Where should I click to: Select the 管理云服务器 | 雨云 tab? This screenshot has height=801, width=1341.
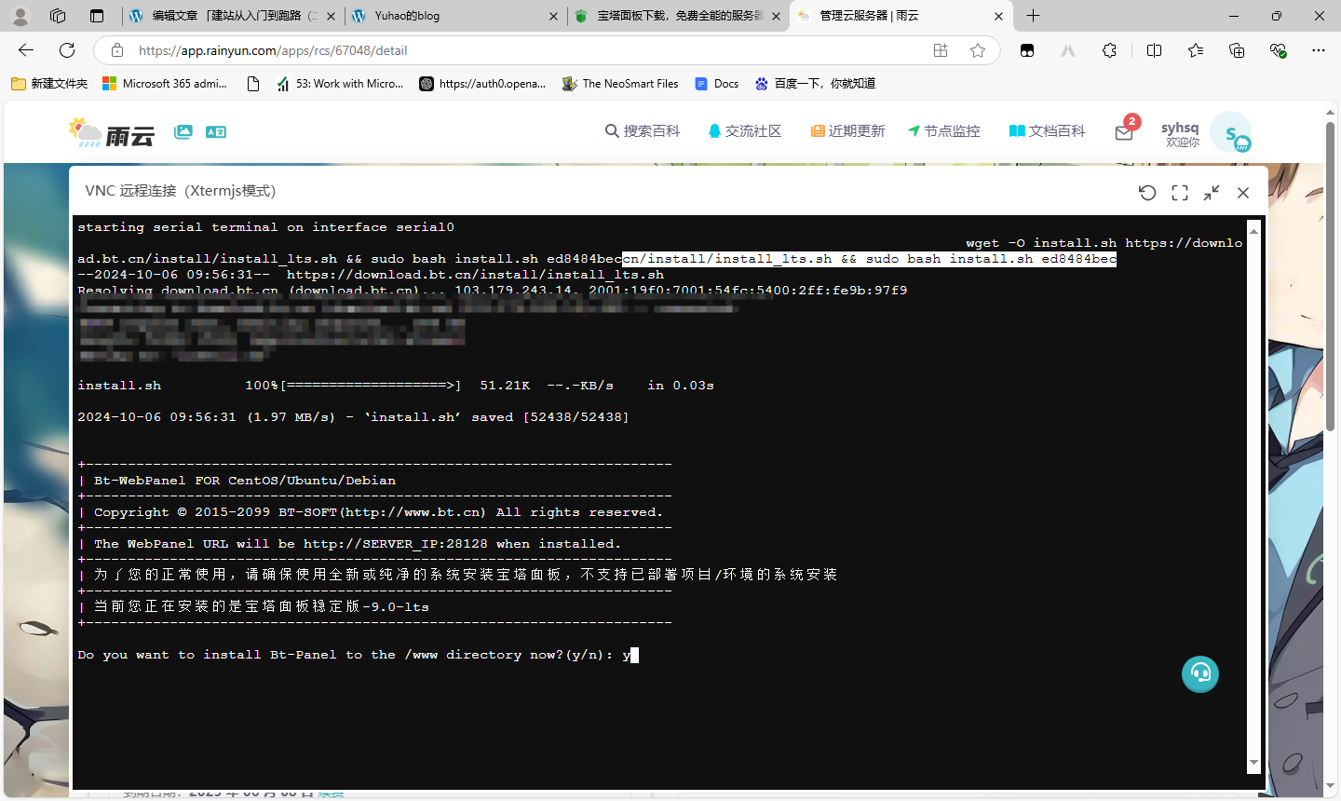click(899, 16)
